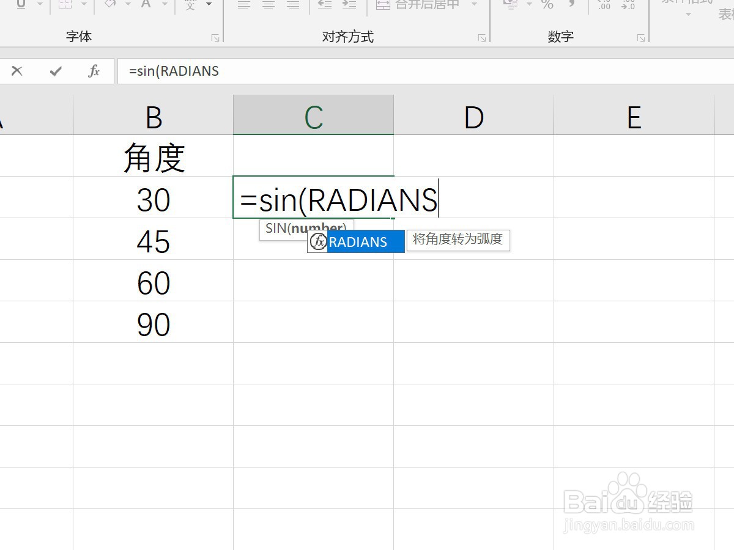Select the RADIANS autocomplete suggestion
Screen dimensions: 734x550
click(x=356, y=241)
